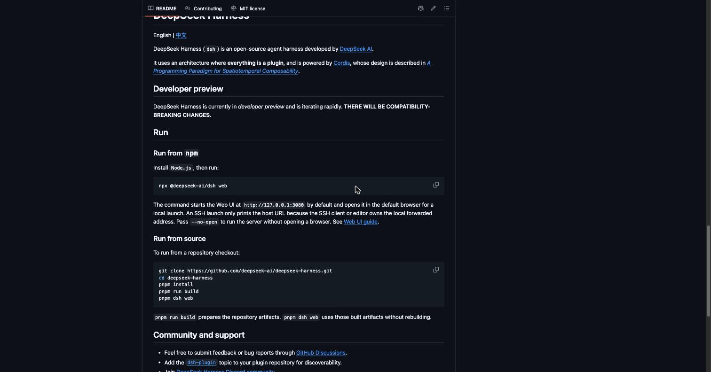Click the people icon beside Contributing

pos(188,8)
